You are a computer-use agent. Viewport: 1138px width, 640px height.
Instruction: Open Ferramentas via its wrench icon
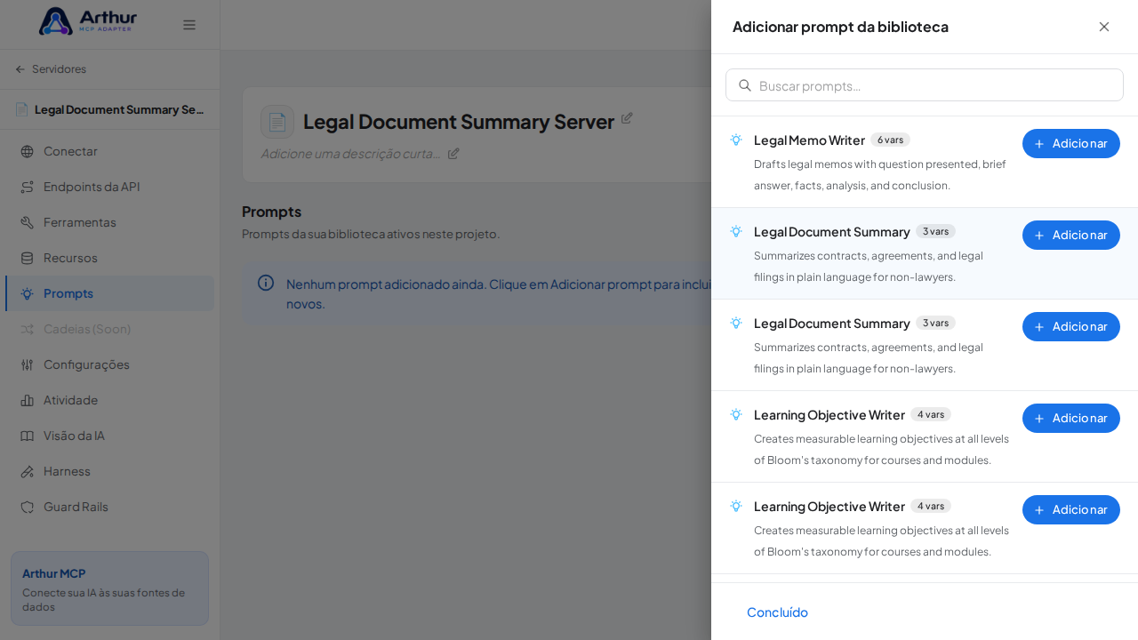27,222
